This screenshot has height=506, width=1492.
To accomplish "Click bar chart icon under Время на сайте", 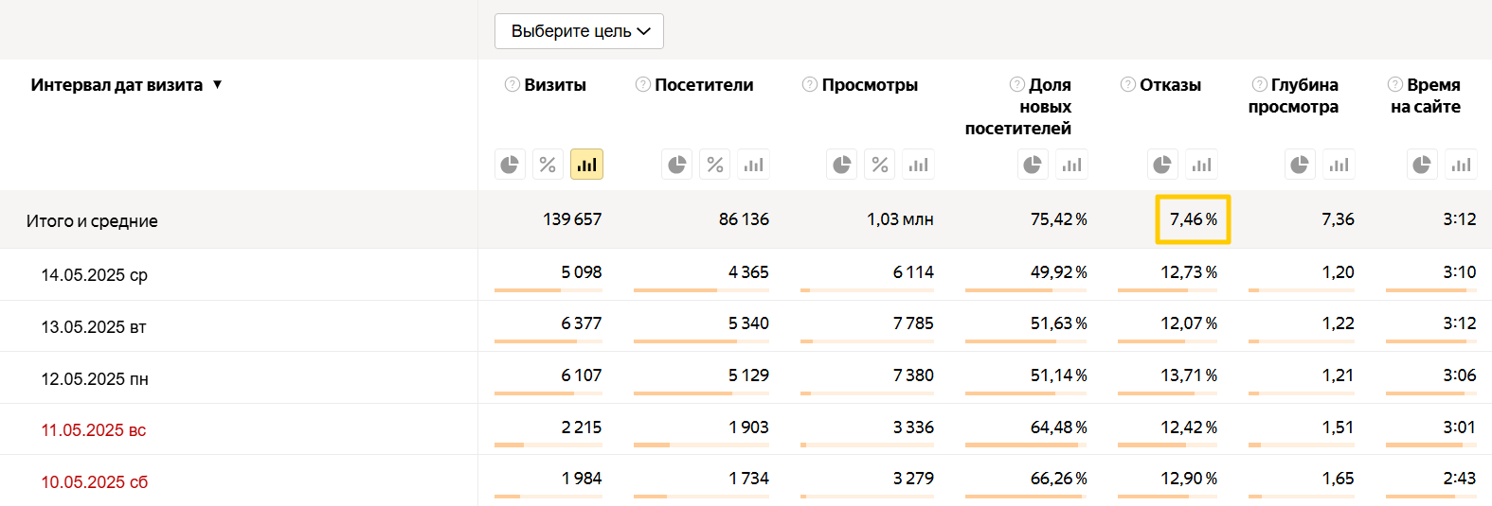I will click(x=1461, y=165).
